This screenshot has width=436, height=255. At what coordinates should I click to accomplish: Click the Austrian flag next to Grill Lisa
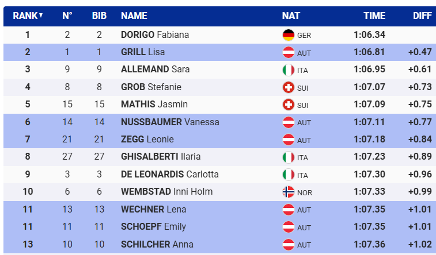(289, 52)
